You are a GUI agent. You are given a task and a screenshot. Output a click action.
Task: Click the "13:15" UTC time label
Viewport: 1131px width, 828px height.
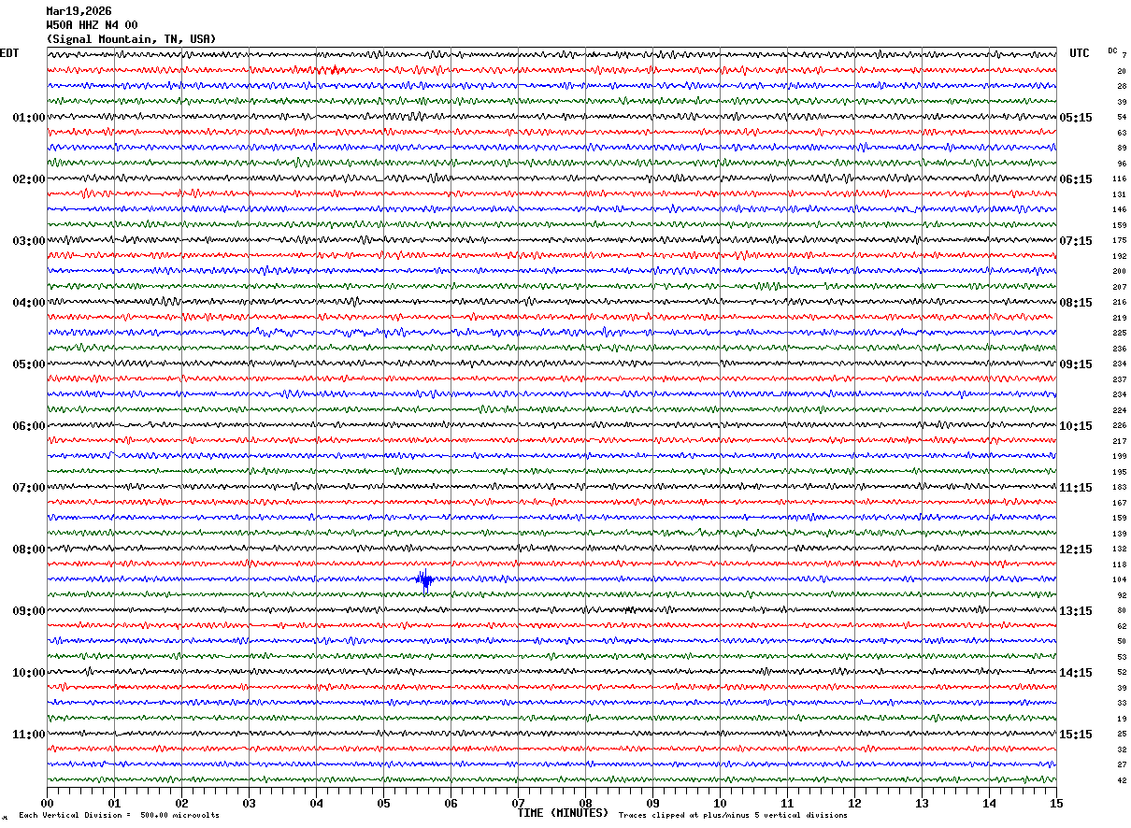[x=1076, y=611]
